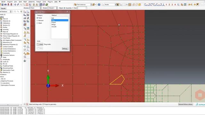Apply view number 2 from the Views toolbar
The height and width of the screenshot is (115, 205).
coord(169,5)
